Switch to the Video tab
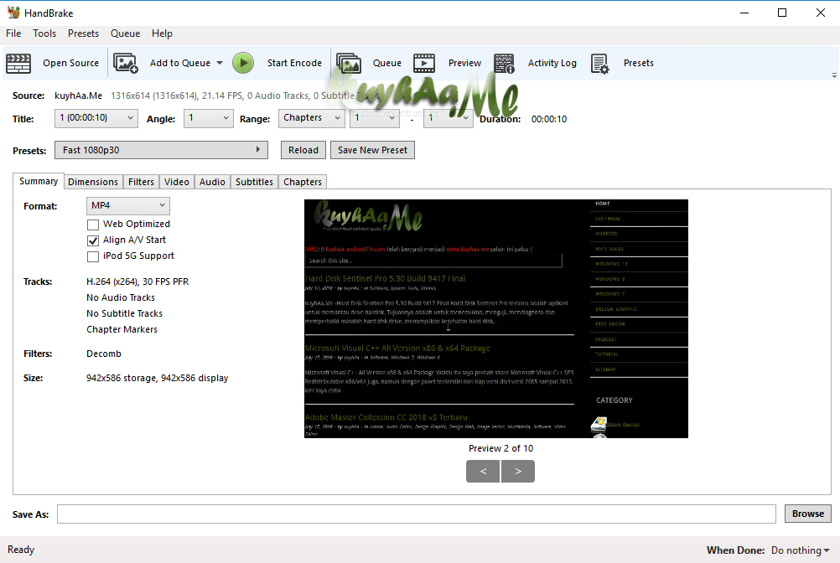Screen dimensions: 840x563 176,182
